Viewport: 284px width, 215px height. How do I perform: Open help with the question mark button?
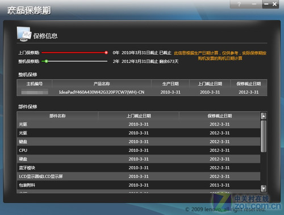click(239, 4)
